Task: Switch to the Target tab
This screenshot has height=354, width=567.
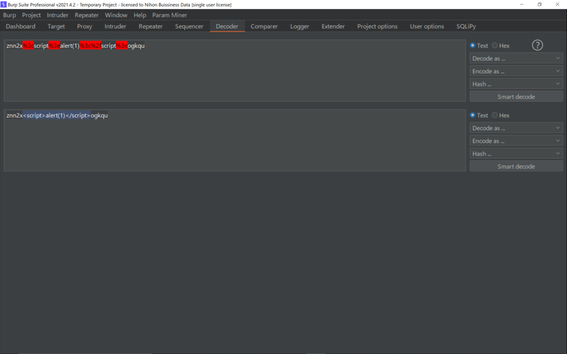Action: [56, 26]
